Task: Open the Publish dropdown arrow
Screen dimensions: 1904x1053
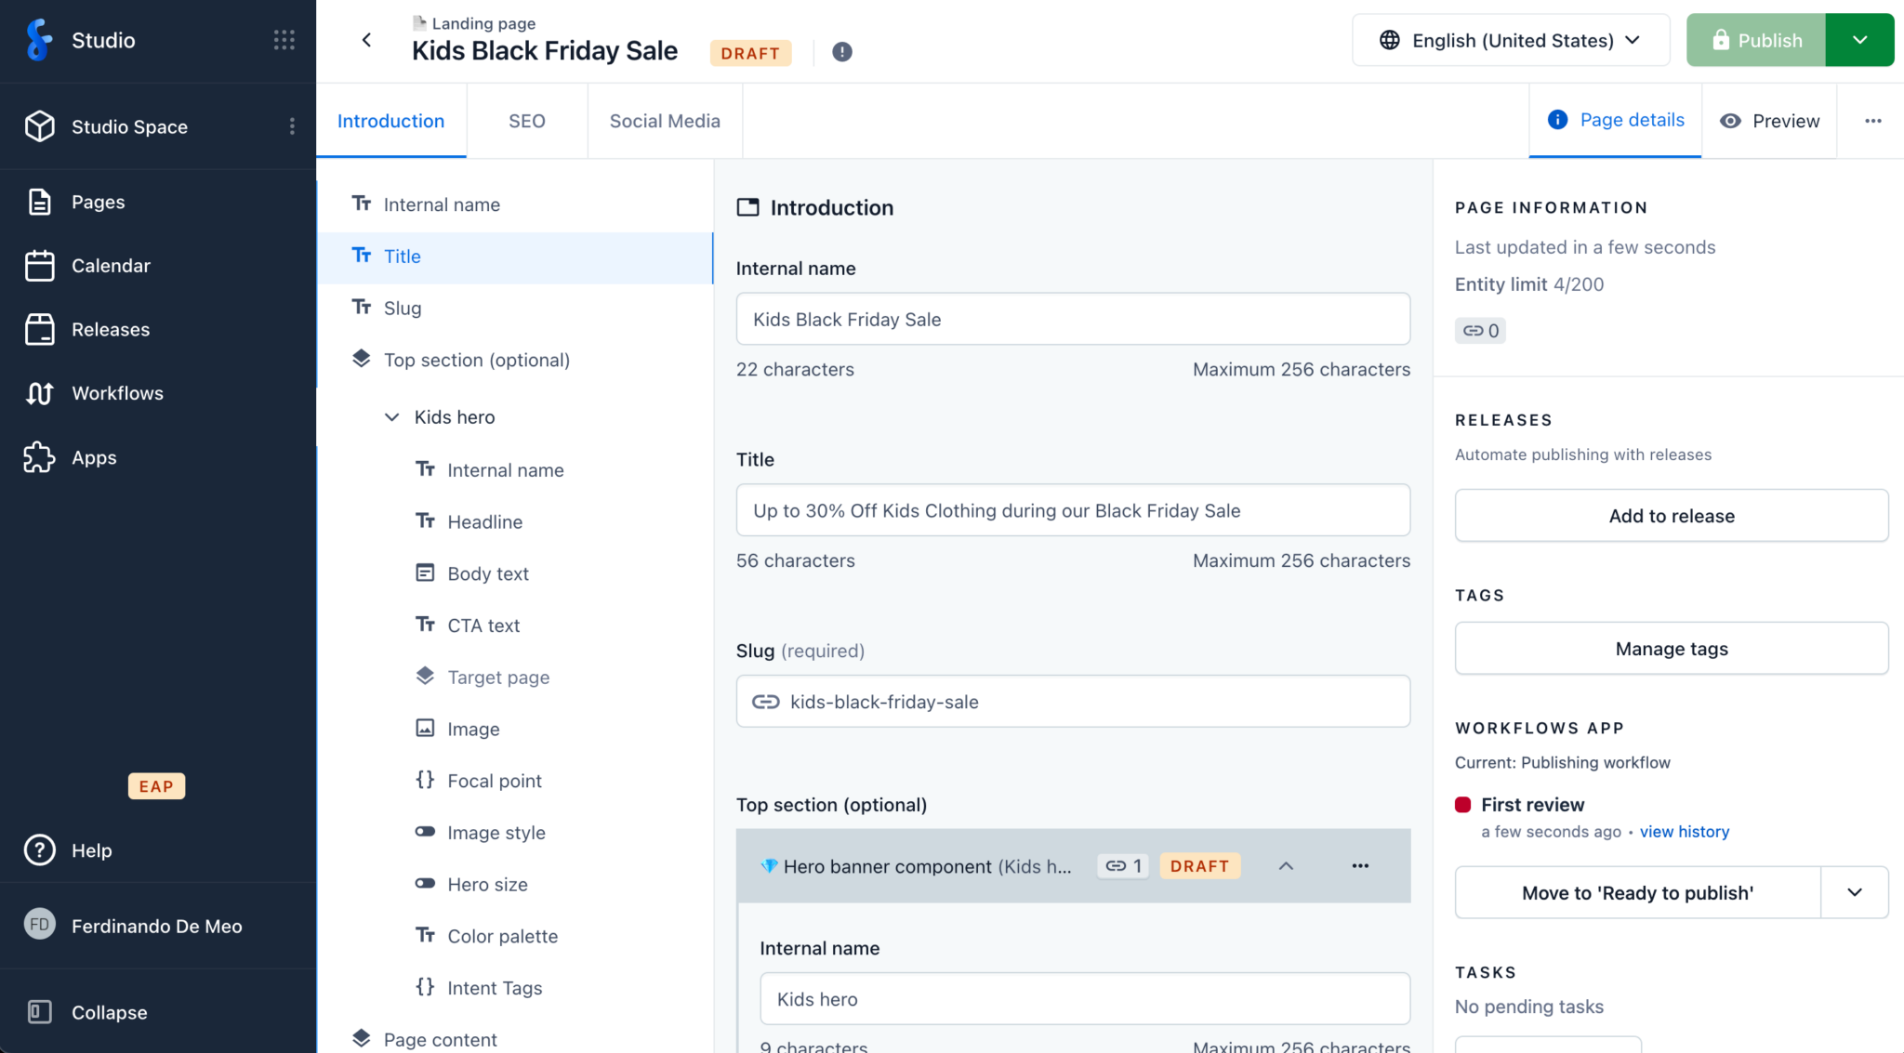Action: coord(1859,40)
